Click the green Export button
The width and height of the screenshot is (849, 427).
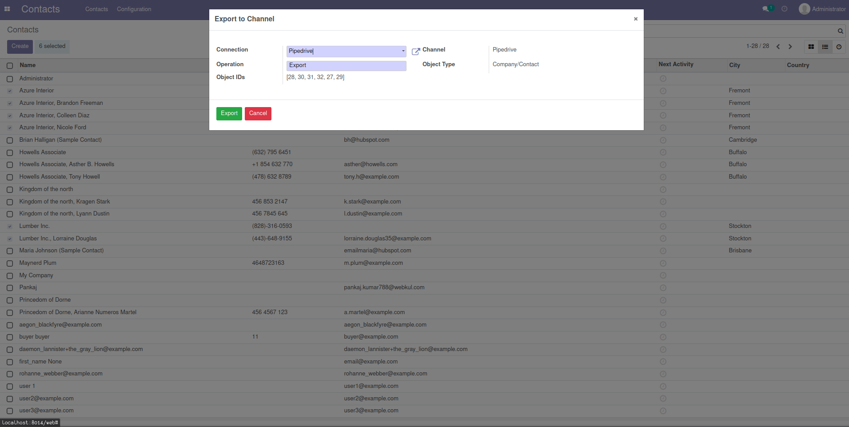click(229, 113)
